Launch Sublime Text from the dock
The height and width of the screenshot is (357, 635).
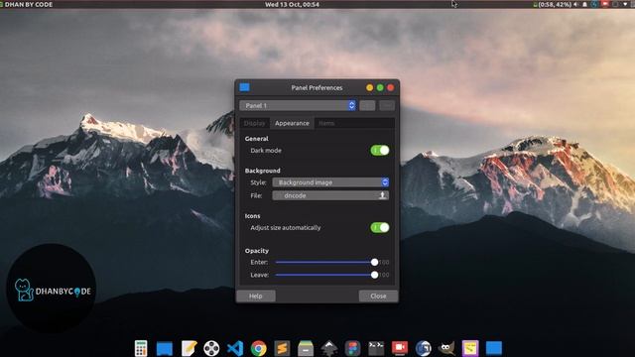click(282, 348)
